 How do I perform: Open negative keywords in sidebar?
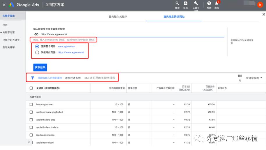pos(8,47)
